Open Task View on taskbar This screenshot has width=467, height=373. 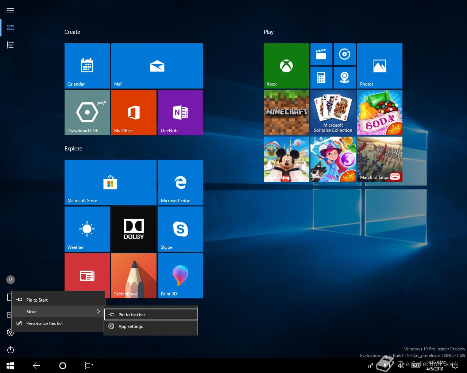[x=89, y=366]
